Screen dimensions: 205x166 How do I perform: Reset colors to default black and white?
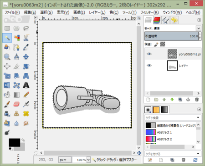(10, 149)
